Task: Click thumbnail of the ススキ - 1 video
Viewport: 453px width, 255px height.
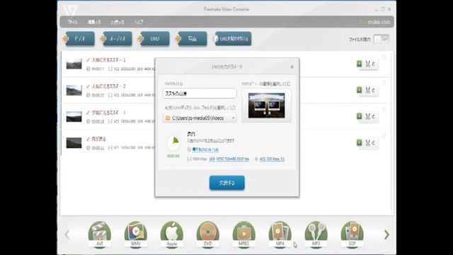Action: 74,64
